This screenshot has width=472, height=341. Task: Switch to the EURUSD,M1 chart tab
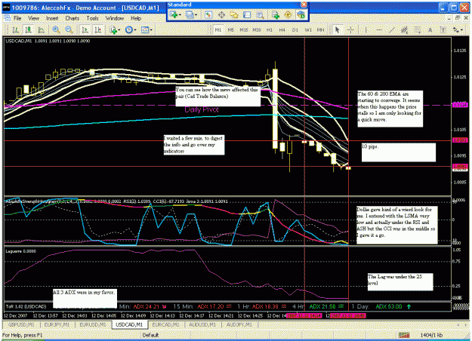(93, 324)
